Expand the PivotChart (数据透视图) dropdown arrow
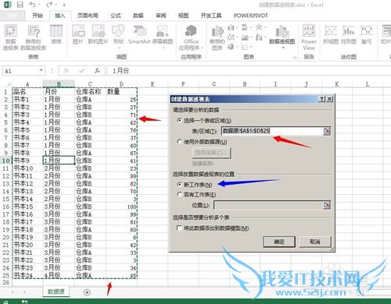Image resolution: width=391 pixels, height=304 pixels. pyautogui.click(x=282, y=48)
